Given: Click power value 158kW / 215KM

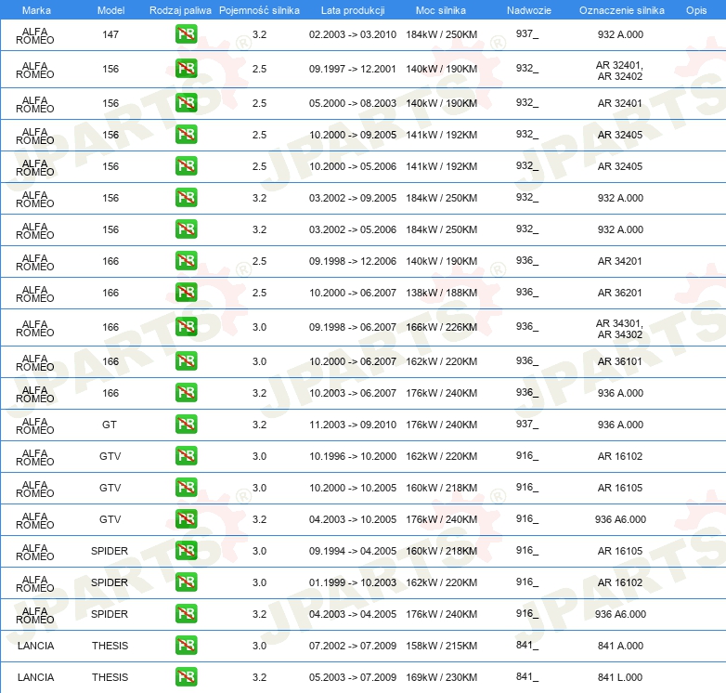Looking at the screenshot, I should pos(442,646).
